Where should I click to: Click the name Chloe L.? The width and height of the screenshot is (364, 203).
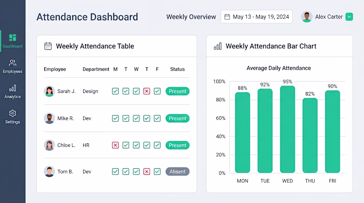click(x=67, y=145)
